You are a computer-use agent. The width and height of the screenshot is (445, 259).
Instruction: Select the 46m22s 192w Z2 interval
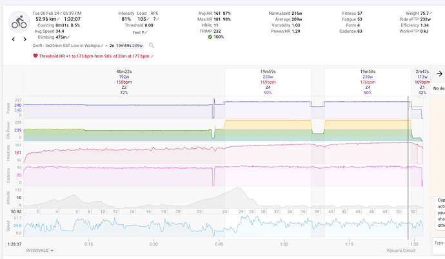[124, 82]
